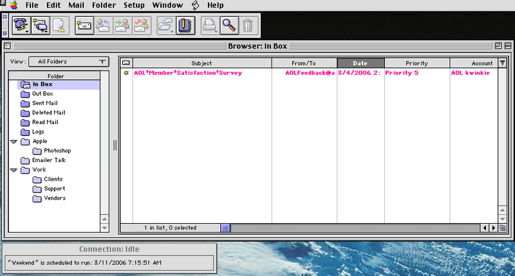Open the new message envelope icon
Screen dimensions: 515x276
pos(84,25)
